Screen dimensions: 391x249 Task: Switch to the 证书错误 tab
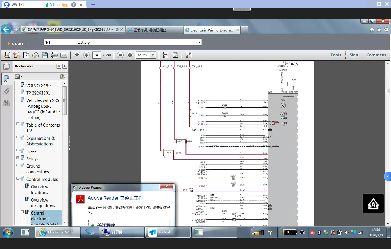[x=154, y=30]
